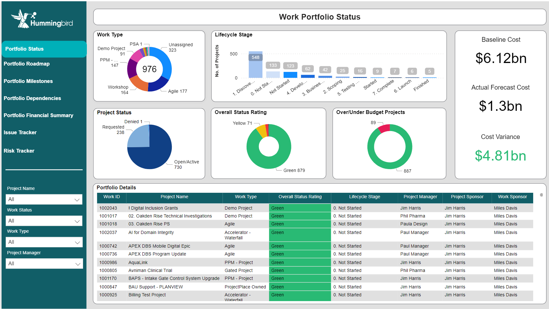The height and width of the screenshot is (309, 549).
Task: Click the Hummingbird logo
Action: (42, 19)
